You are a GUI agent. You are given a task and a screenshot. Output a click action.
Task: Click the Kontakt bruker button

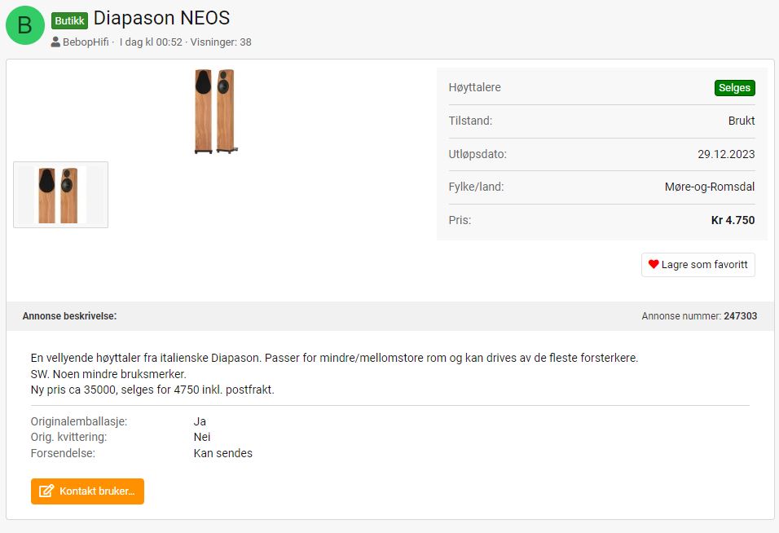pyautogui.click(x=87, y=491)
